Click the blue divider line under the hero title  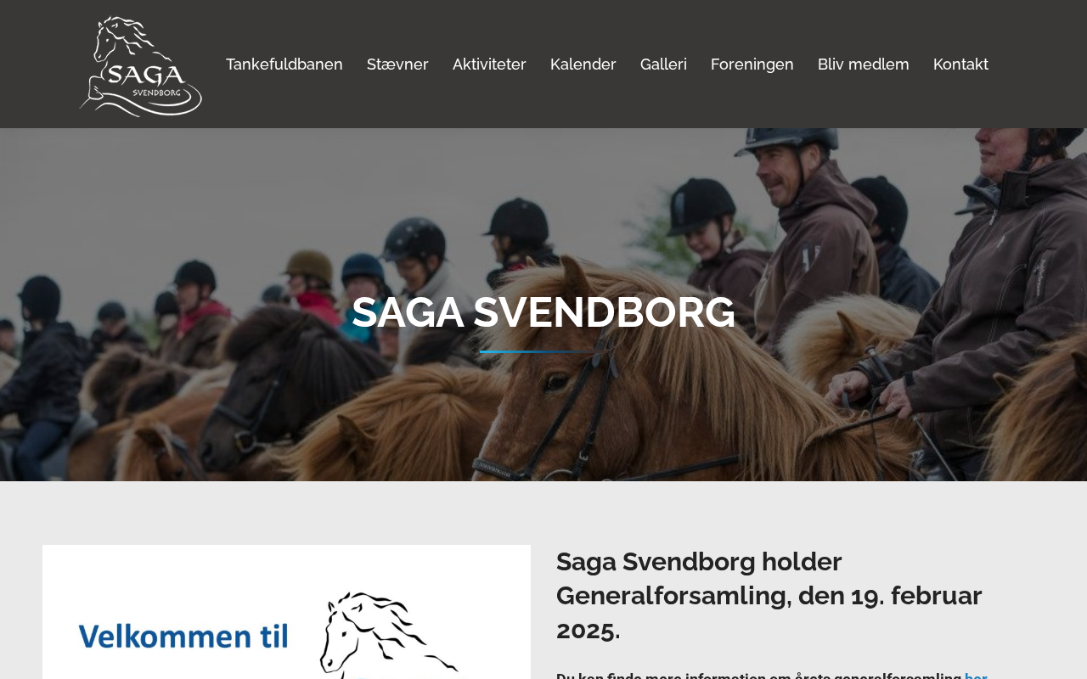[543, 351]
